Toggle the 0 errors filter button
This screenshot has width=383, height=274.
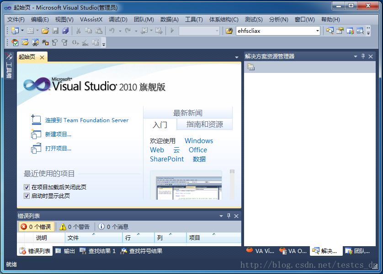(36, 227)
